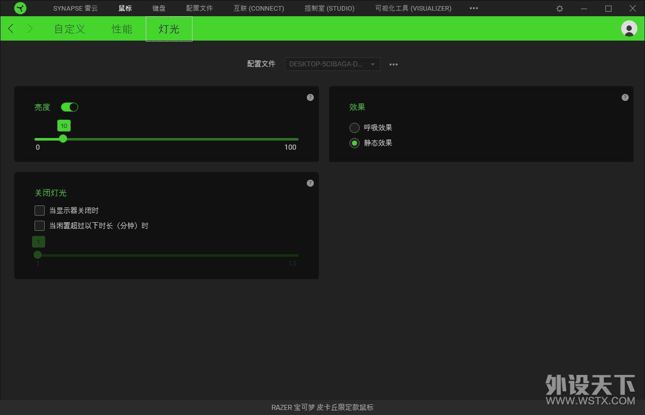Select the 灯光 subtab
This screenshot has width=645, height=415.
(169, 29)
